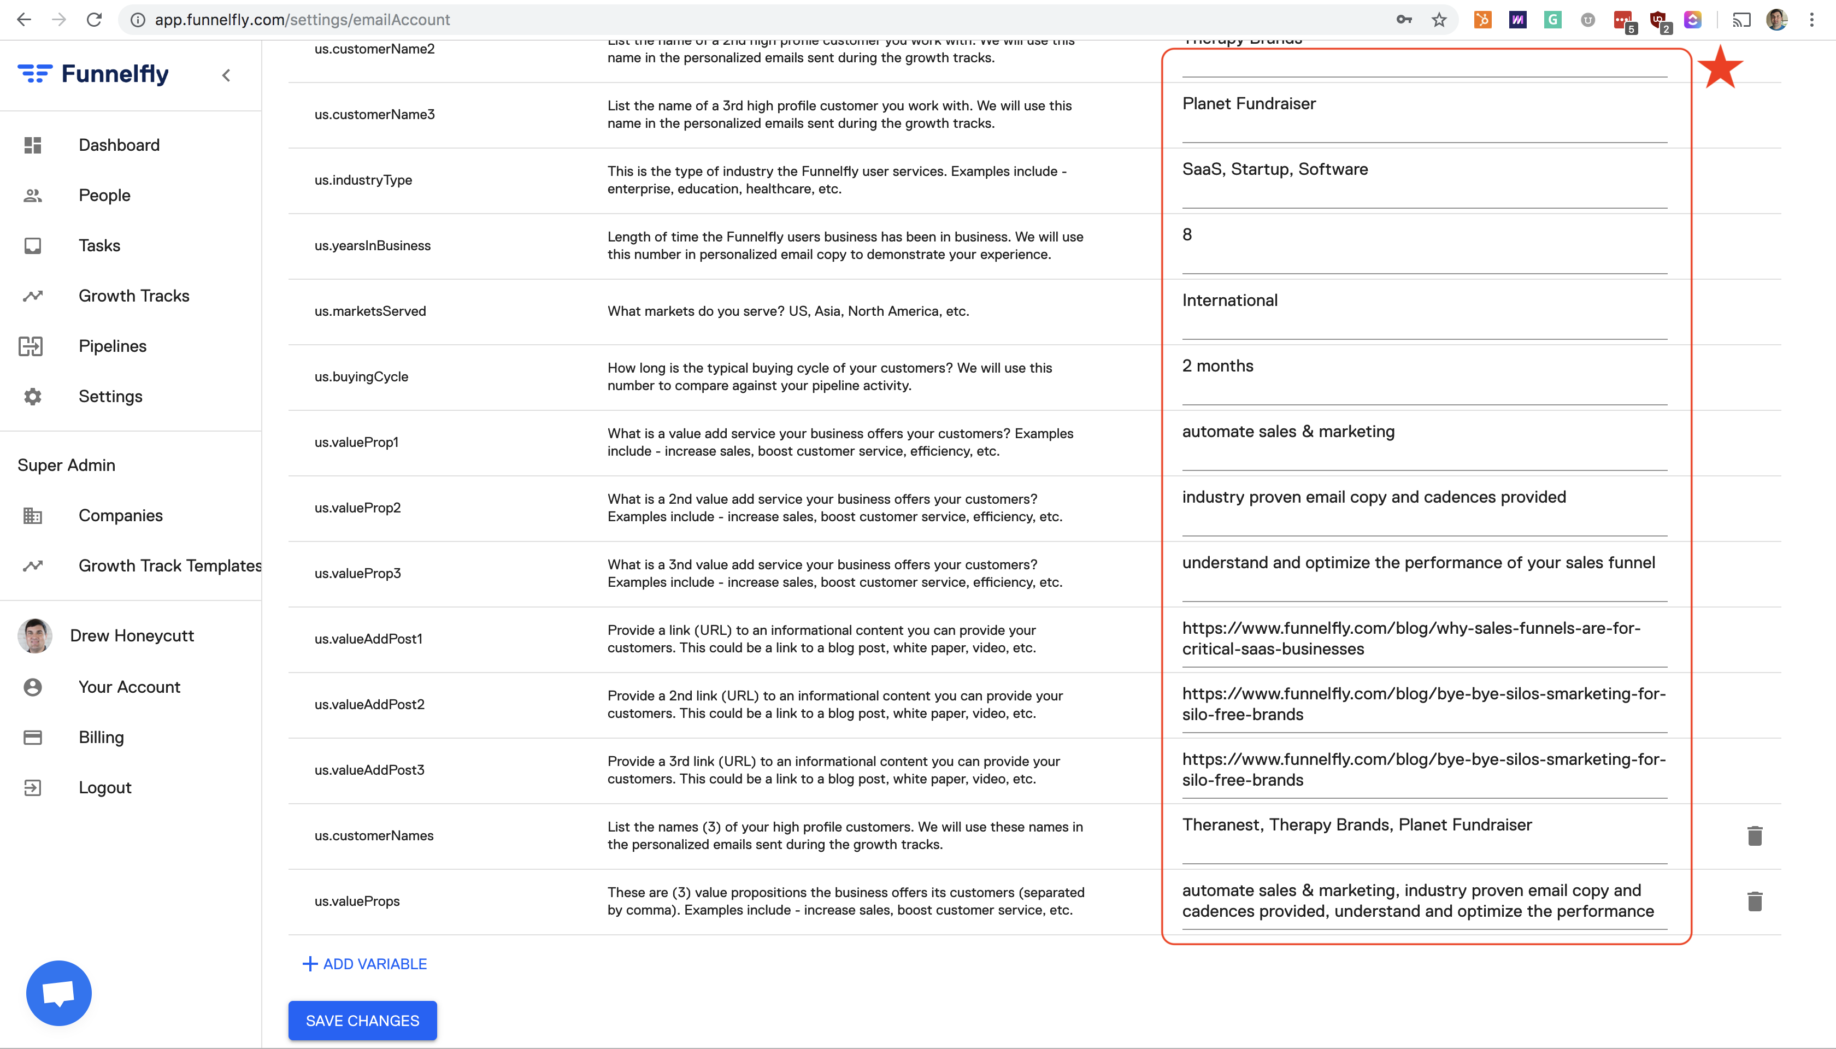Open the HubSpot extension icon
1836x1049 pixels.
[x=1482, y=20]
